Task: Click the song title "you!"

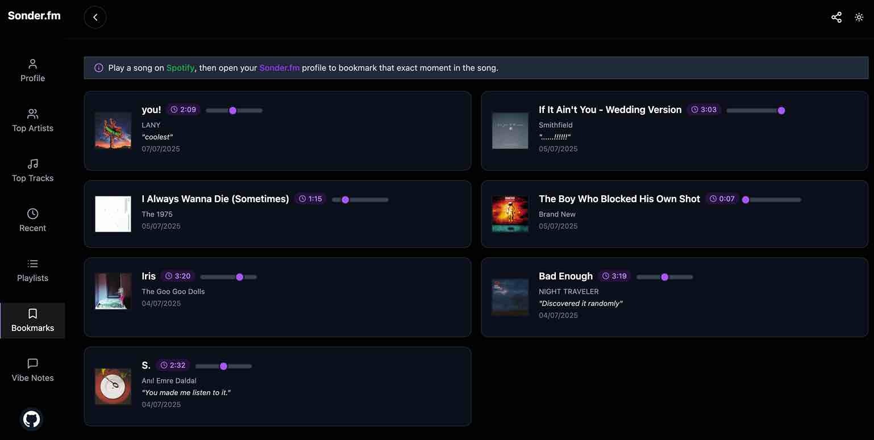Action: (x=151, y=110)
